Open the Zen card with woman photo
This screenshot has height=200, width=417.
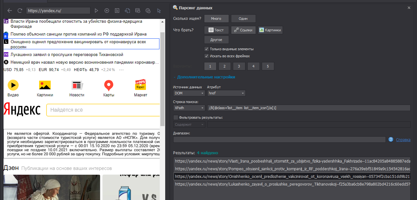click(x=52, y=187)
